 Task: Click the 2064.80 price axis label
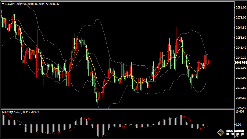[x=241, y=28]
